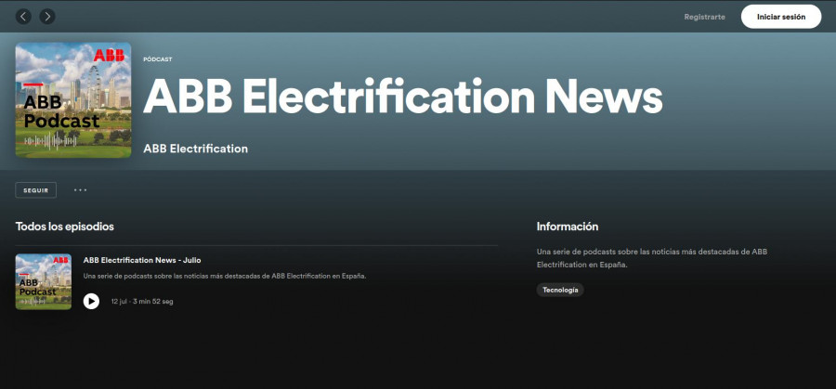Click the PÓDCAST label above the title

pos(157,59)
